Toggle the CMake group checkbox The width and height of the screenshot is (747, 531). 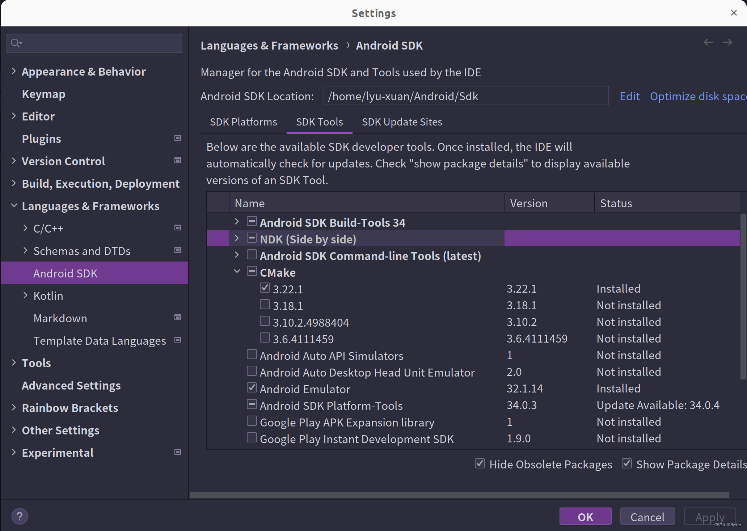(252, 271)
